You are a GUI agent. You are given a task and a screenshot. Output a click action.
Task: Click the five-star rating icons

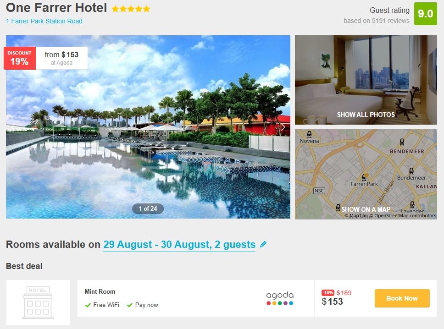(131, 9)
